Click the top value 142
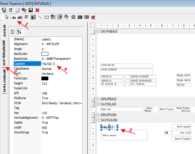 click(45, 113)
